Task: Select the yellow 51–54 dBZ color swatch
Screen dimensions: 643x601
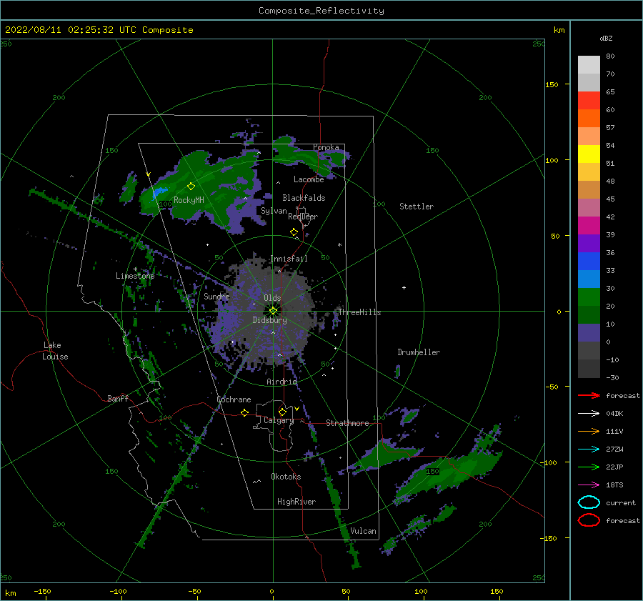Action: point(589,154)
